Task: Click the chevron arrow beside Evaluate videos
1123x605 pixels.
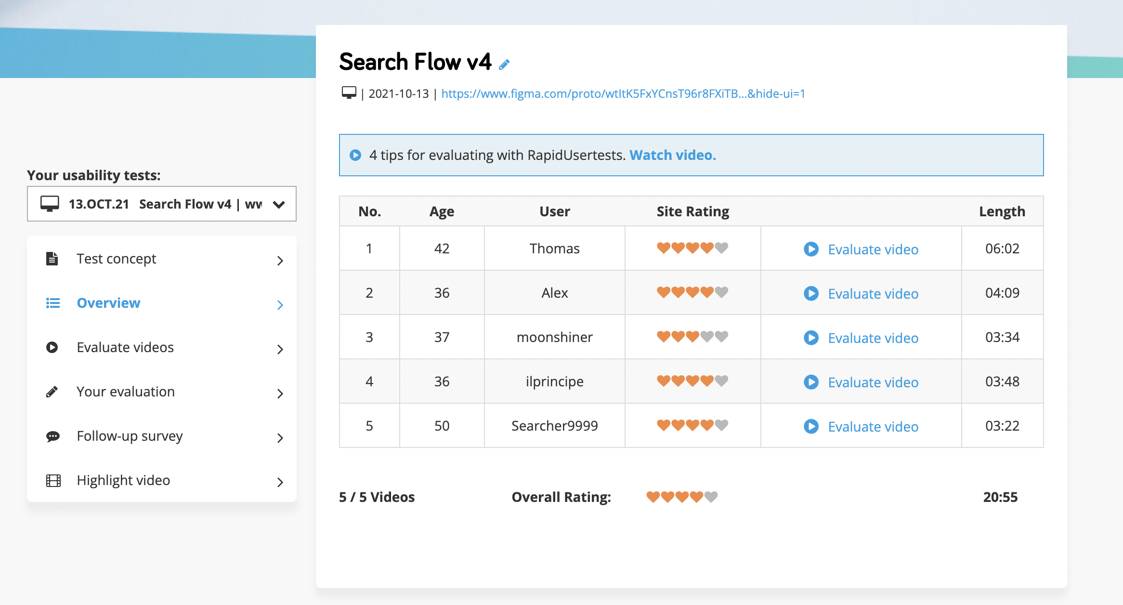Action: 280,349
